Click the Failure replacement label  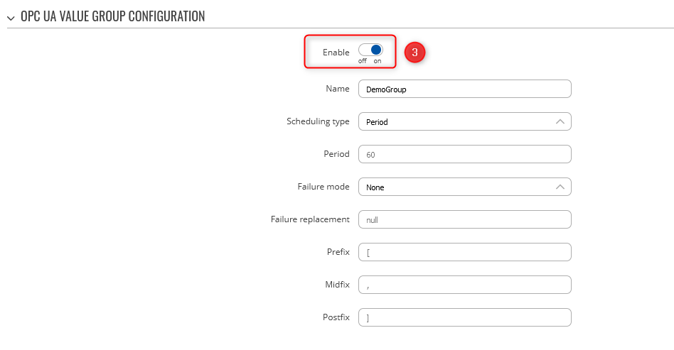pyautogui.click(x=310, y=219)
